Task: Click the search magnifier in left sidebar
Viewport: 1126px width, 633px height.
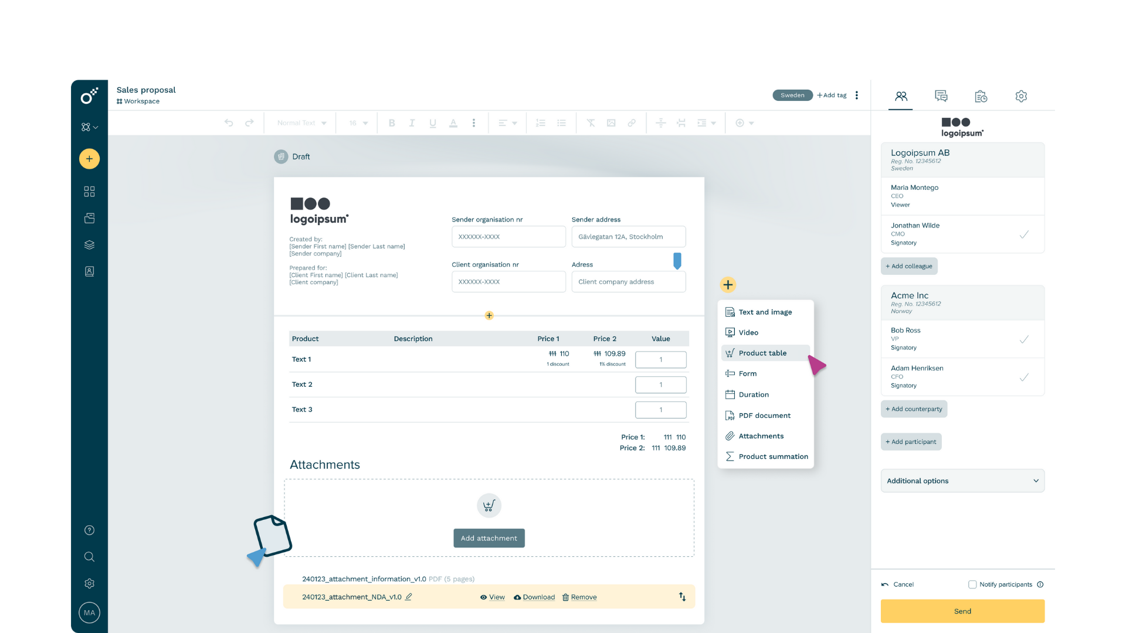Action: coord(89,557)
